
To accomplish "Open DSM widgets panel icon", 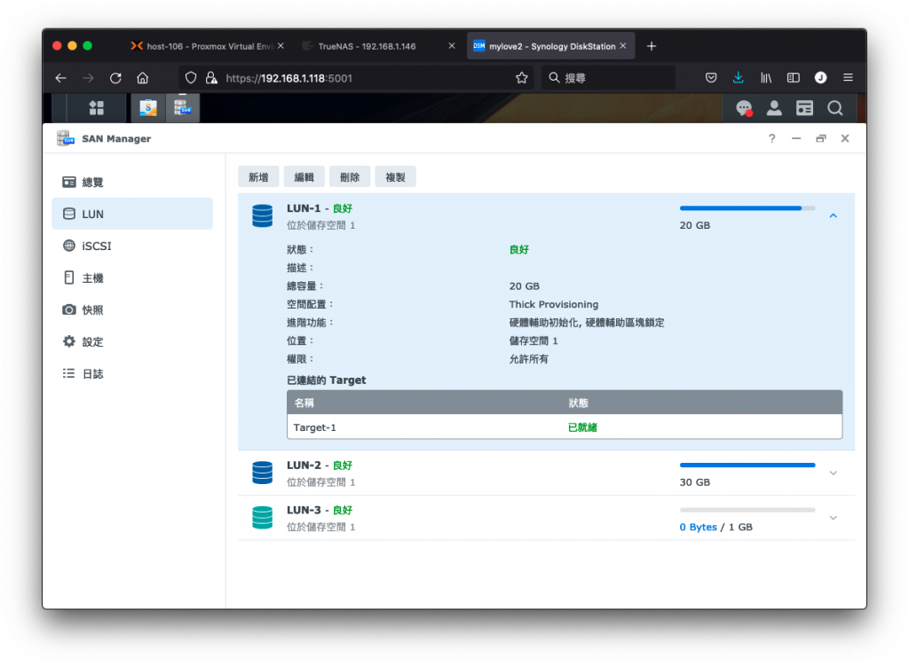I will pyautogui.click(x=804, y=108).
